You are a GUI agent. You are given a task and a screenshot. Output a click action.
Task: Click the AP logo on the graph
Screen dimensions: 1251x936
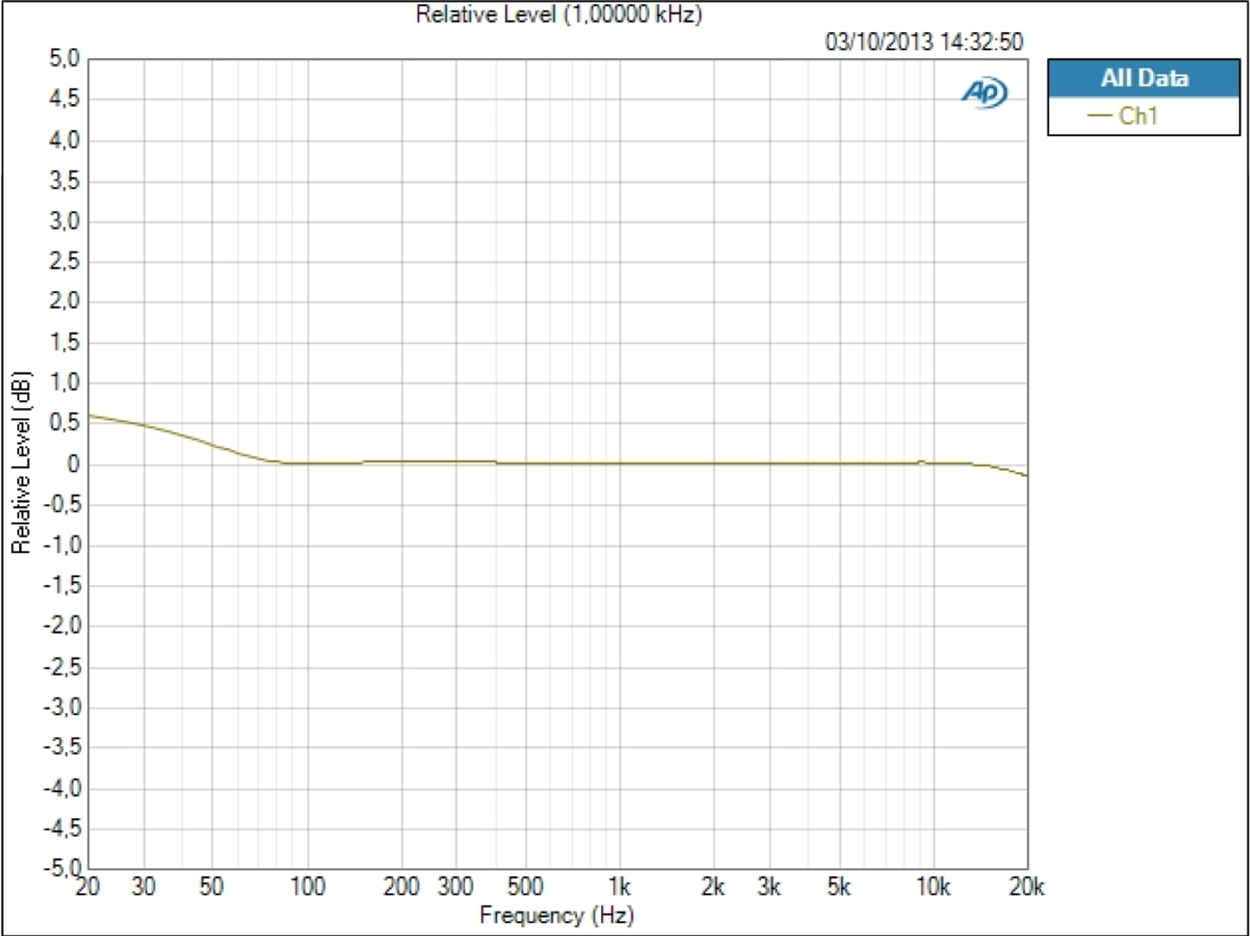[984, 93]
